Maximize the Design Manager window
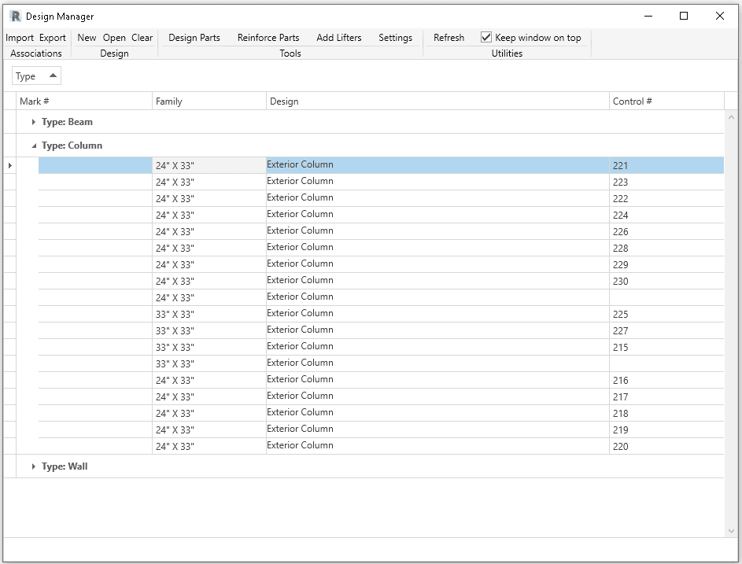Screen dimensions: 742x564 tap(684, 16)
